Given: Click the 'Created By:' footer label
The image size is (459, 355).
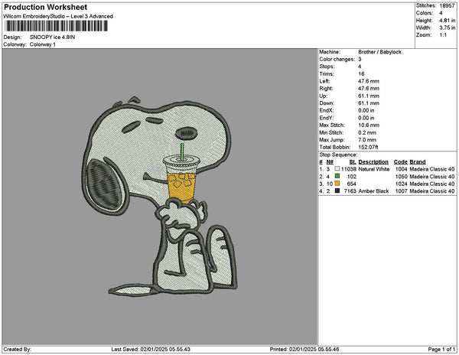Looking at the screenshot, I should [18, 350].
